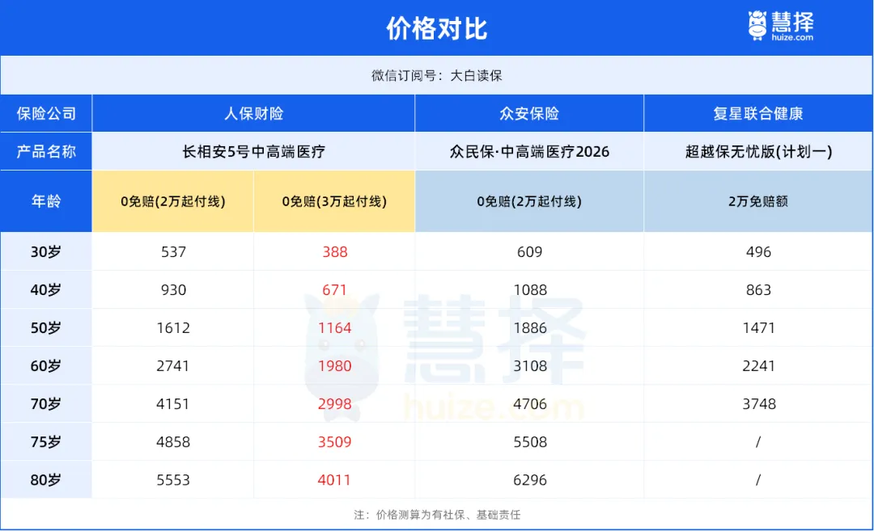The width and height of the screenshot is (874, 531).
Task: Select the 70岁 row label
Action: (46, 403)
